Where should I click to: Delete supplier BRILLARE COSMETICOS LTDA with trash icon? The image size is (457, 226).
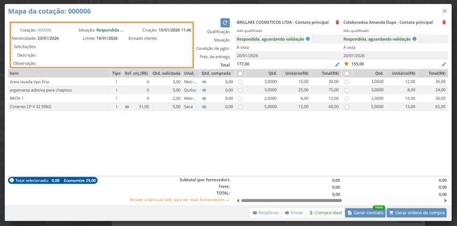337,22
